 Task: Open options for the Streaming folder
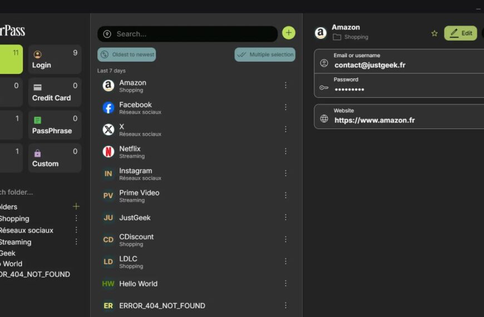[76, 241]
